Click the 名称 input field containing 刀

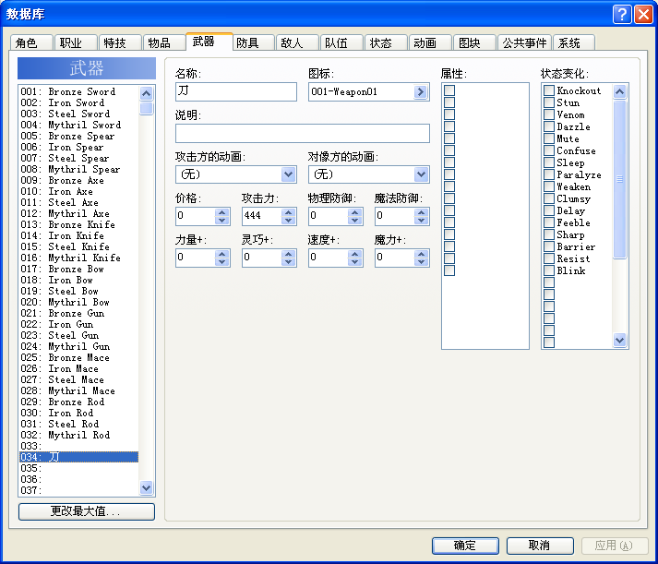pos(236,92)
